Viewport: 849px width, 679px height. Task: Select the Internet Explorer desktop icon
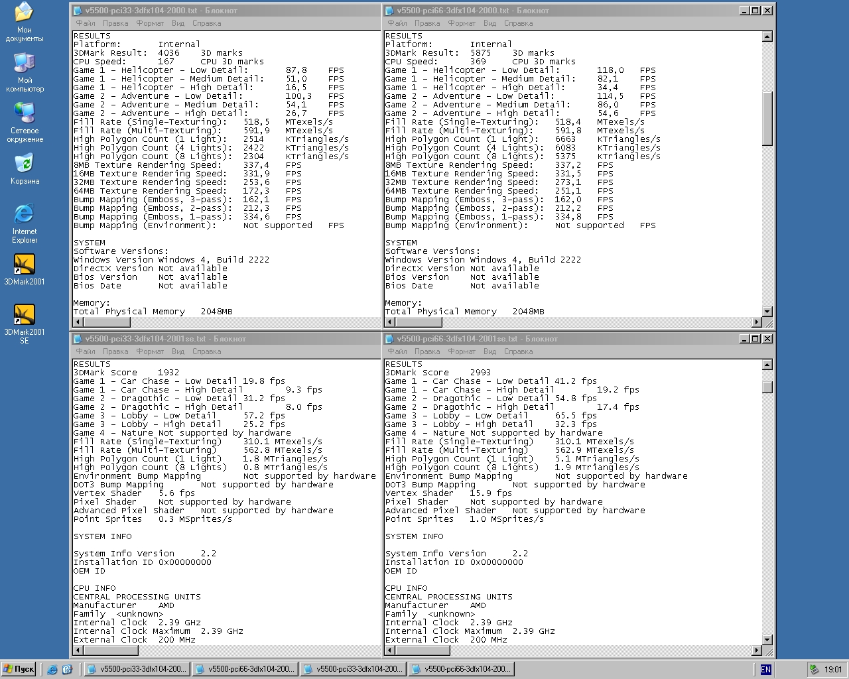[25, 223]
